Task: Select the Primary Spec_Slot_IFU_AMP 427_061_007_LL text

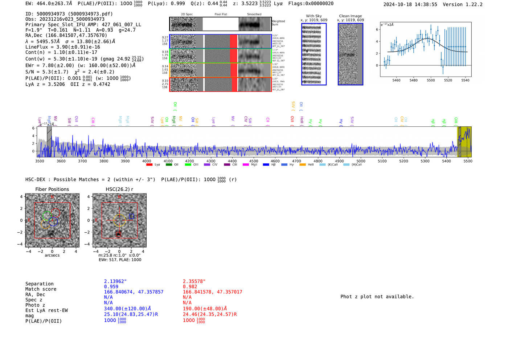Action: point(83,25)
